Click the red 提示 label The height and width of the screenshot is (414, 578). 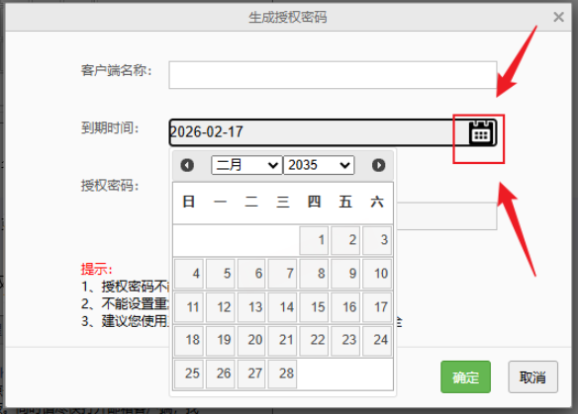pyautogui.click(x=97, y=269)
